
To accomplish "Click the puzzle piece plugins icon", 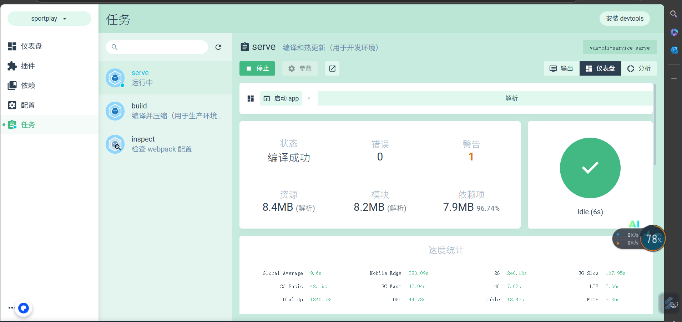I will tap(12, 66).
